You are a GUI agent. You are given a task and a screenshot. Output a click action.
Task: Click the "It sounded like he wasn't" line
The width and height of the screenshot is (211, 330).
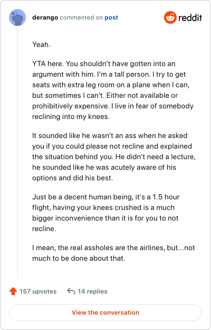click(110, 135)
